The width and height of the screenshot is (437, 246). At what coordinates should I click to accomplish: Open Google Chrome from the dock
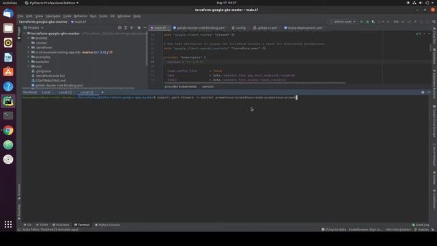point(8,131)
